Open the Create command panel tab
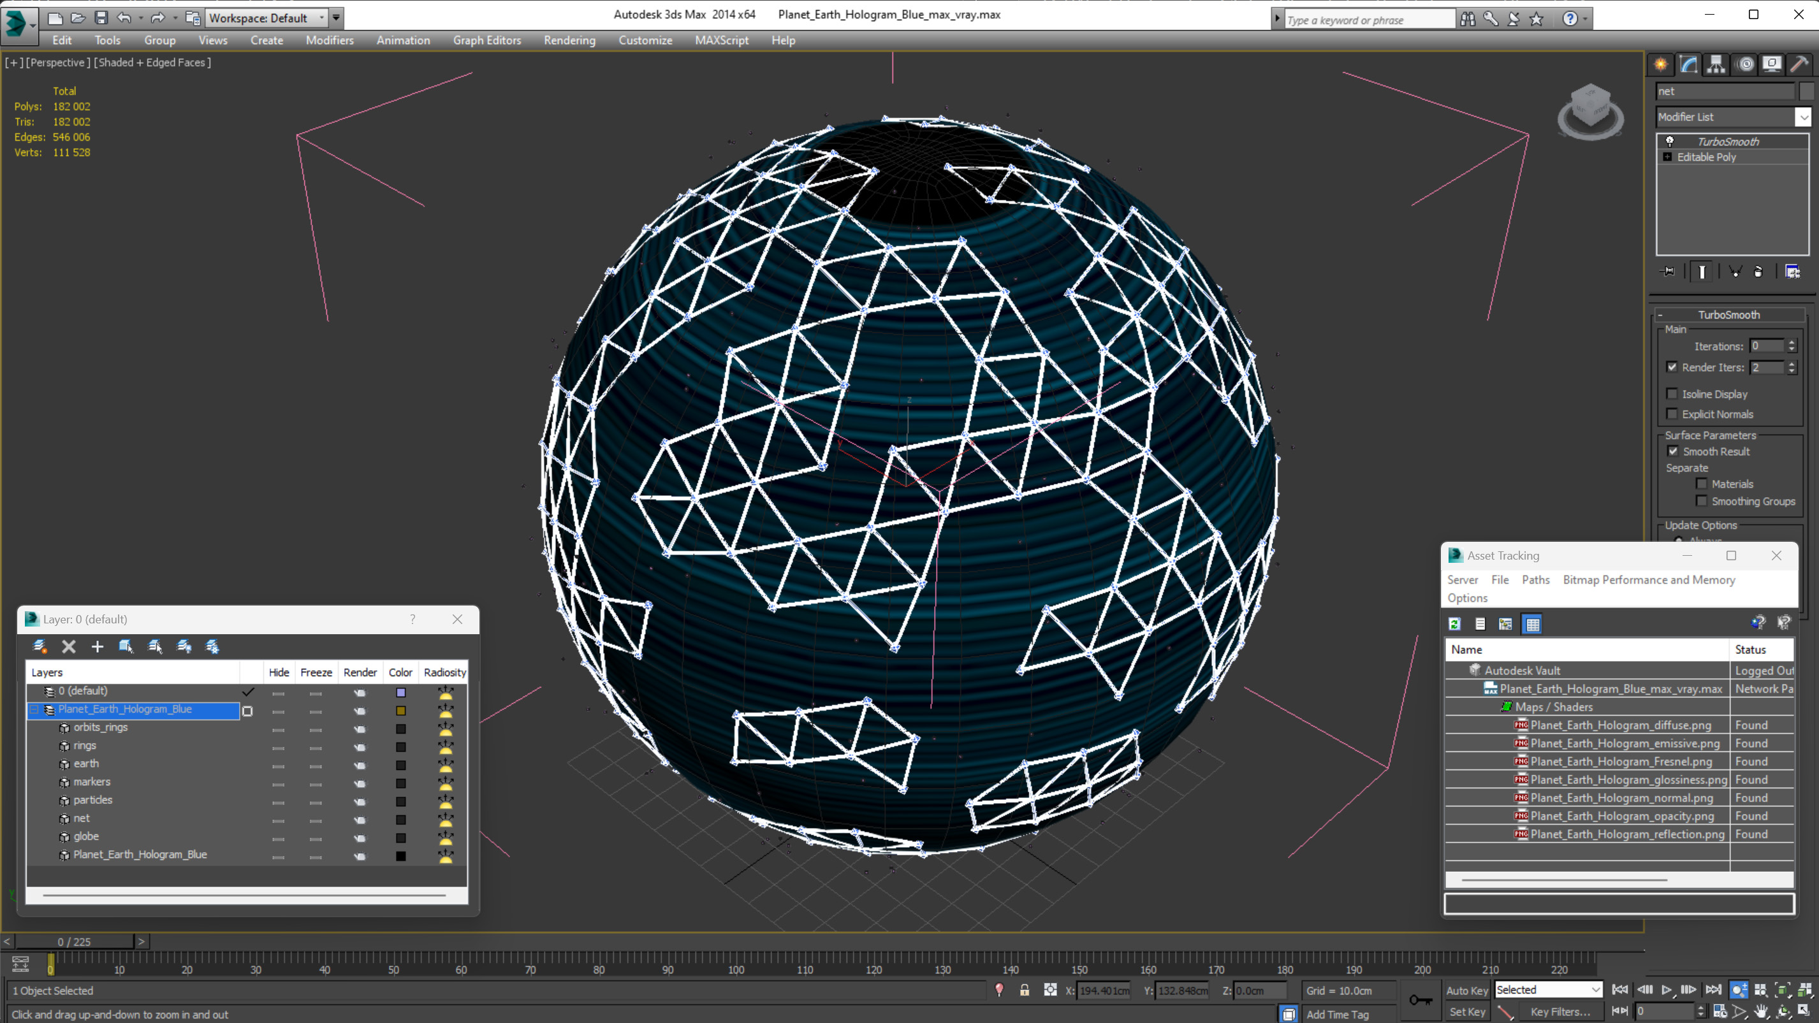This screenshot has width=1819, height=1023. click(1661, 64)
